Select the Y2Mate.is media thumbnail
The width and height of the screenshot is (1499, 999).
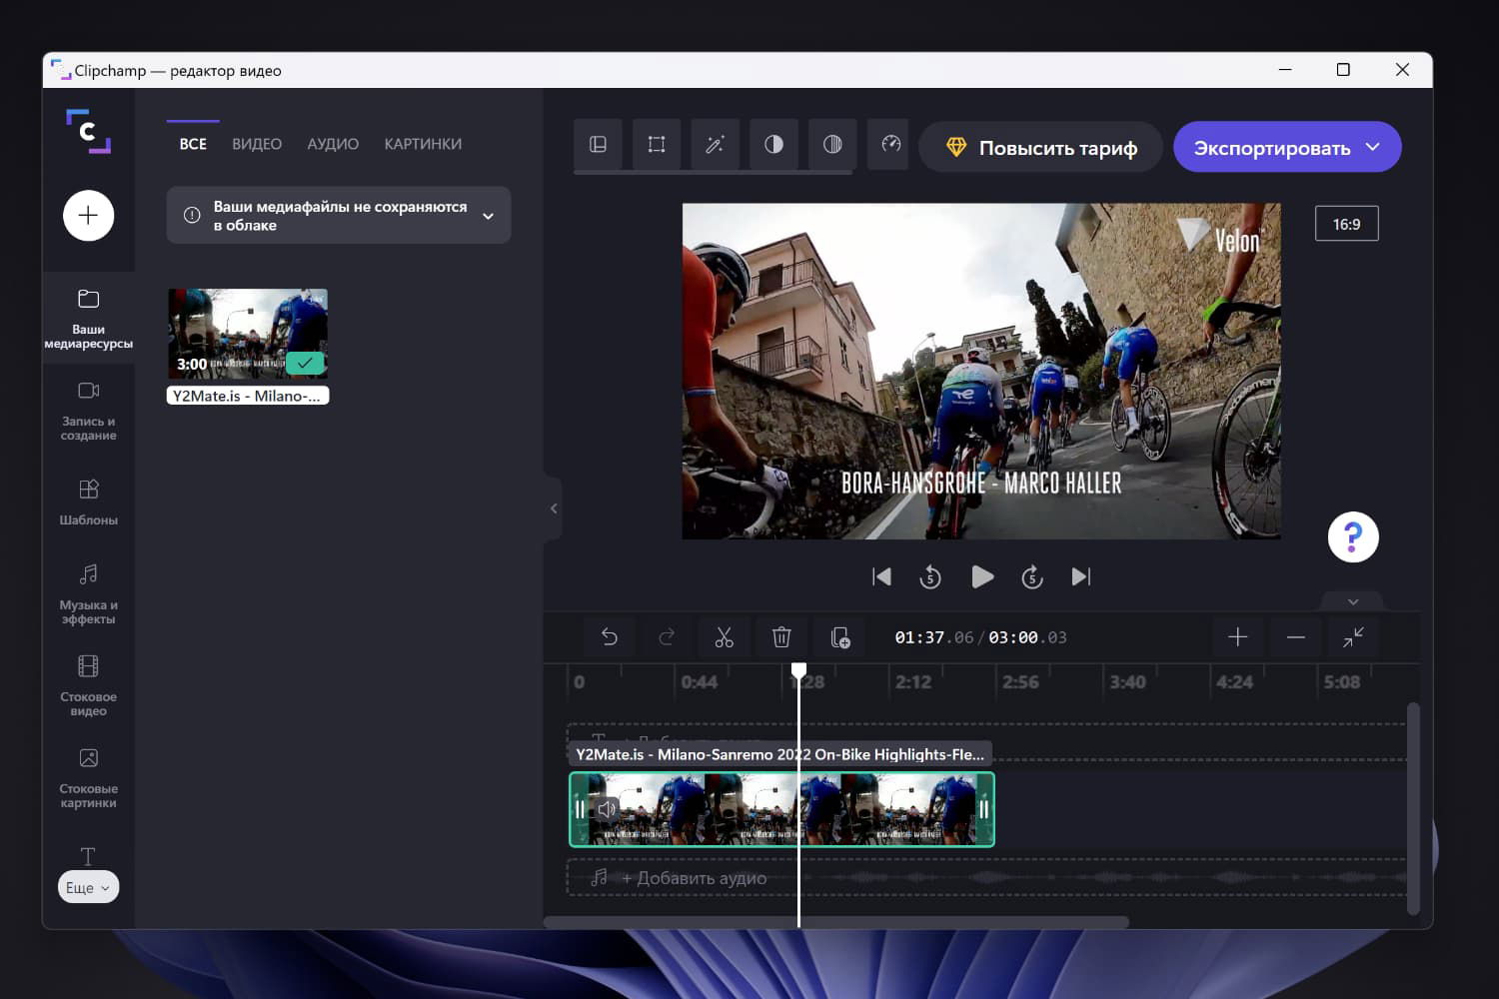(x=248, y=334)
